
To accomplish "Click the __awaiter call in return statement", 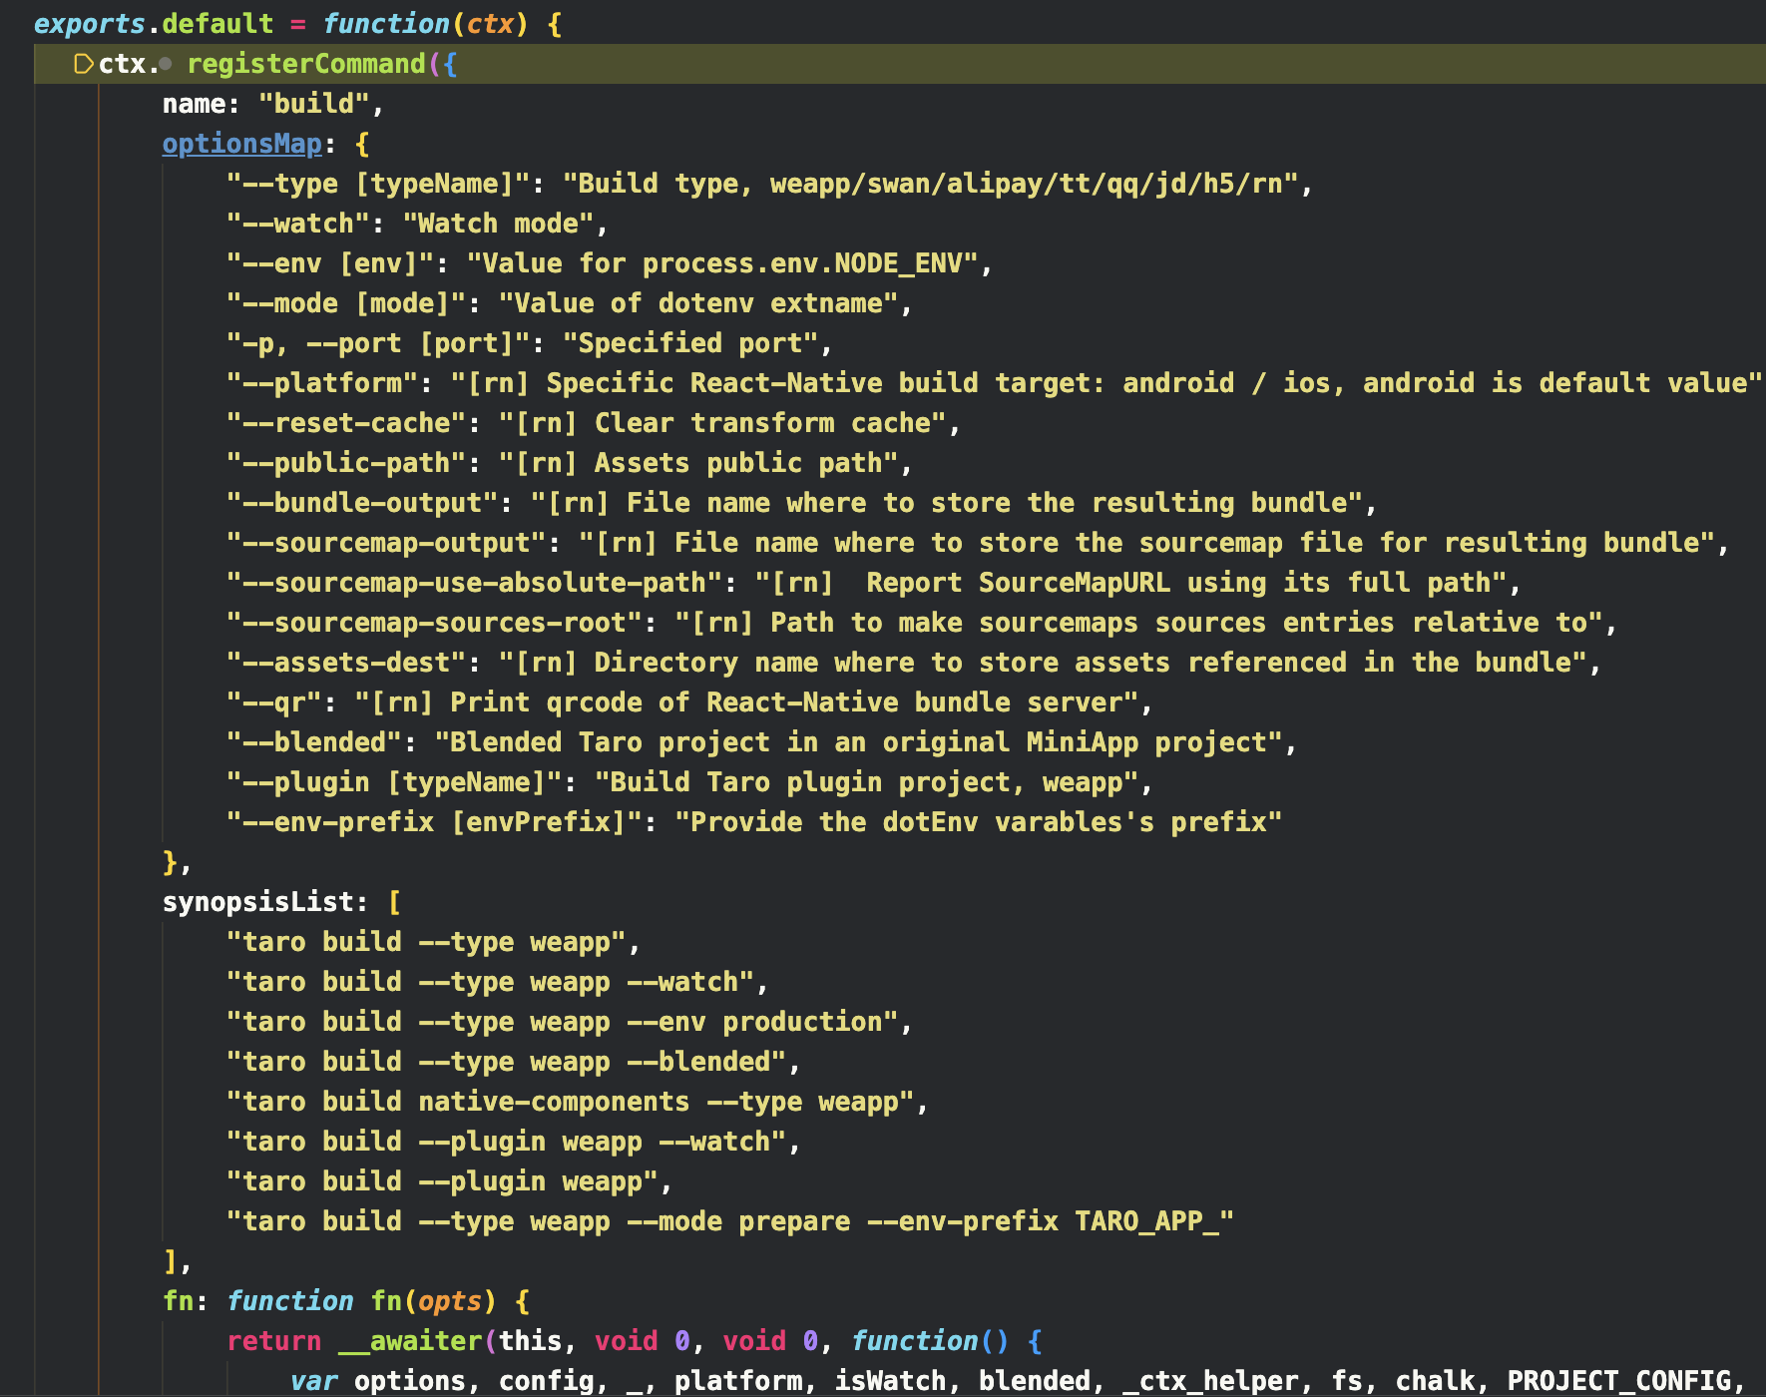I will [x=410, y=1341].
